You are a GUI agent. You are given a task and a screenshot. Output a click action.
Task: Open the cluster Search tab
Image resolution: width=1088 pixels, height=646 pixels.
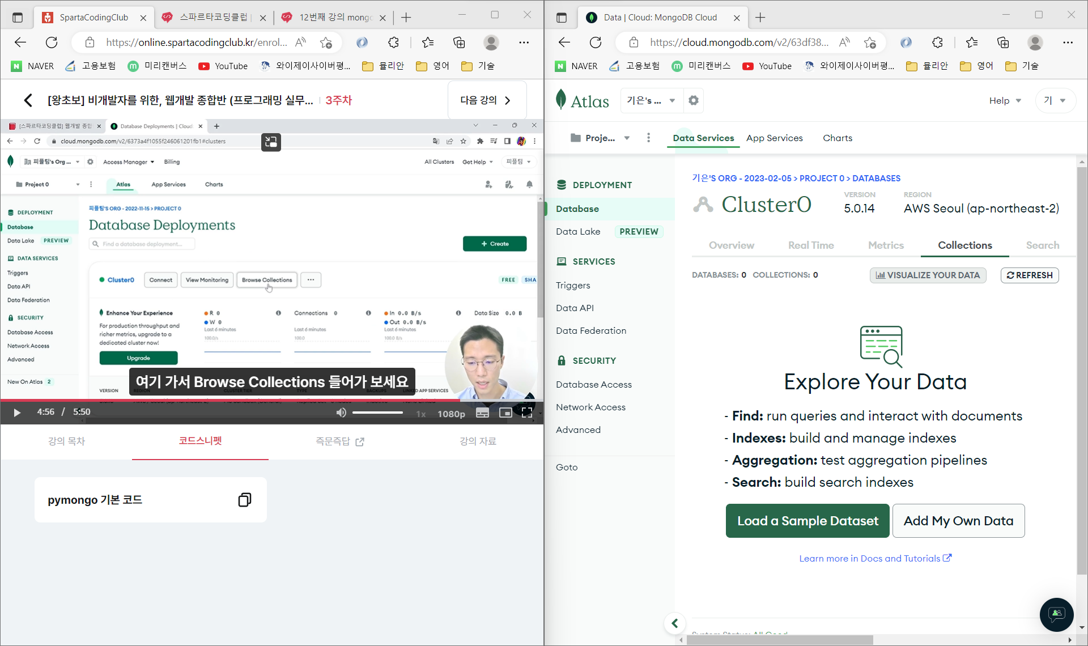[x=1042, y=245]
